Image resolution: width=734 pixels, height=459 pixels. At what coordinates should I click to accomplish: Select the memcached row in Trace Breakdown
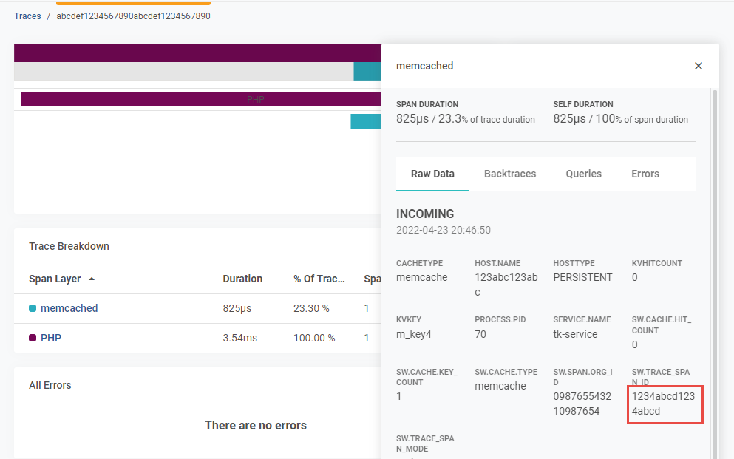tap(69, 308)
